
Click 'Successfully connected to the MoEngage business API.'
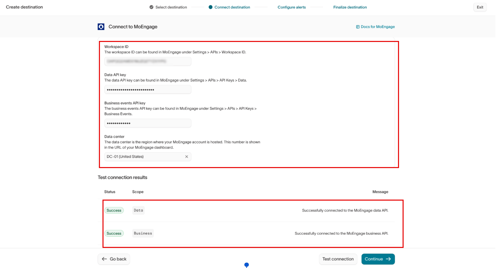click(x=342, y=233)
